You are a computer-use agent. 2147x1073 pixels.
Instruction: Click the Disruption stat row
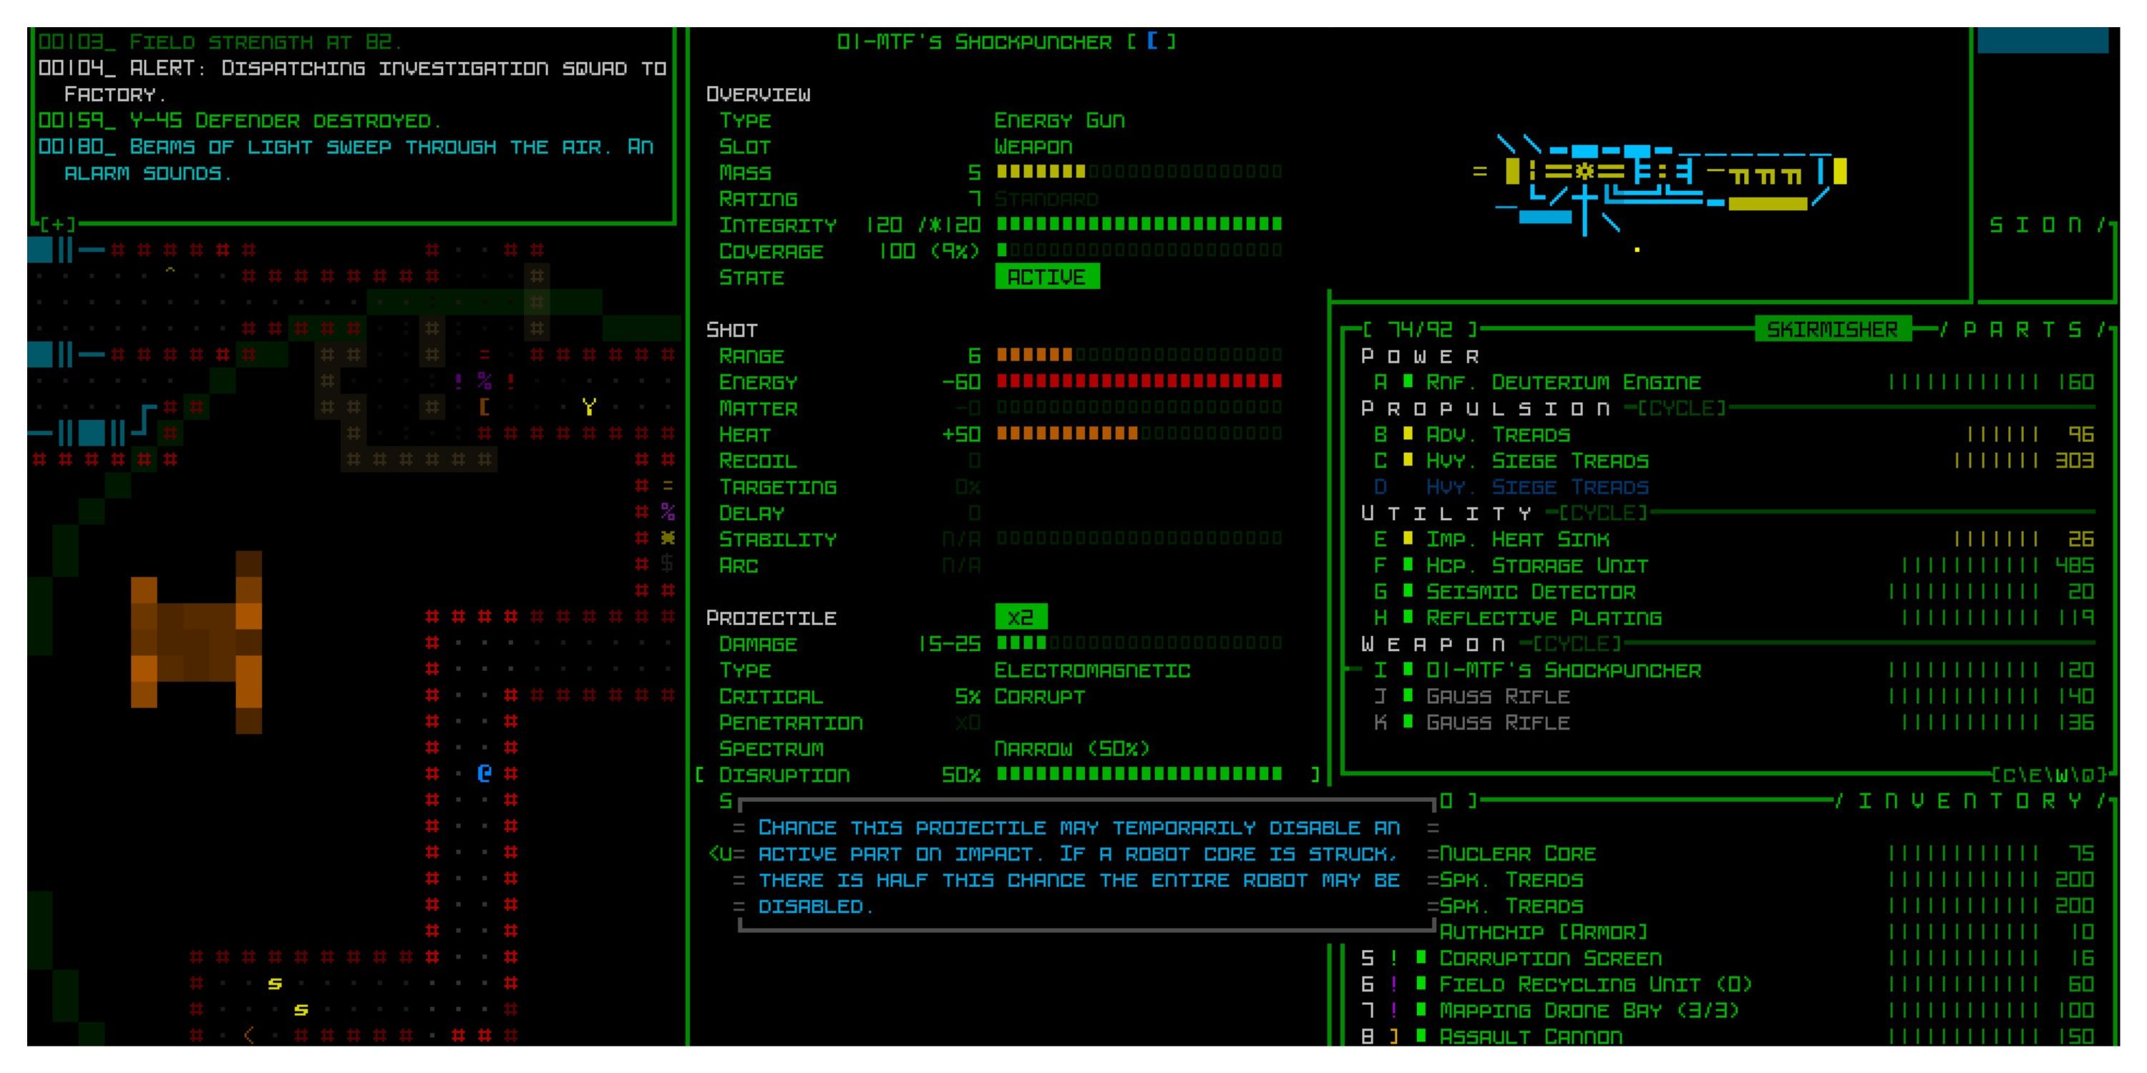pos(1008,775)
